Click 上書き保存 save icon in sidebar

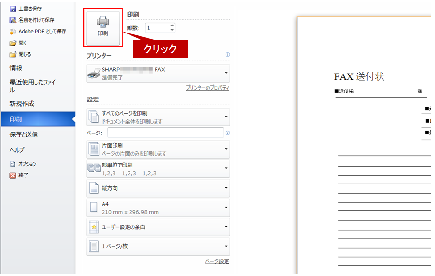13,9
